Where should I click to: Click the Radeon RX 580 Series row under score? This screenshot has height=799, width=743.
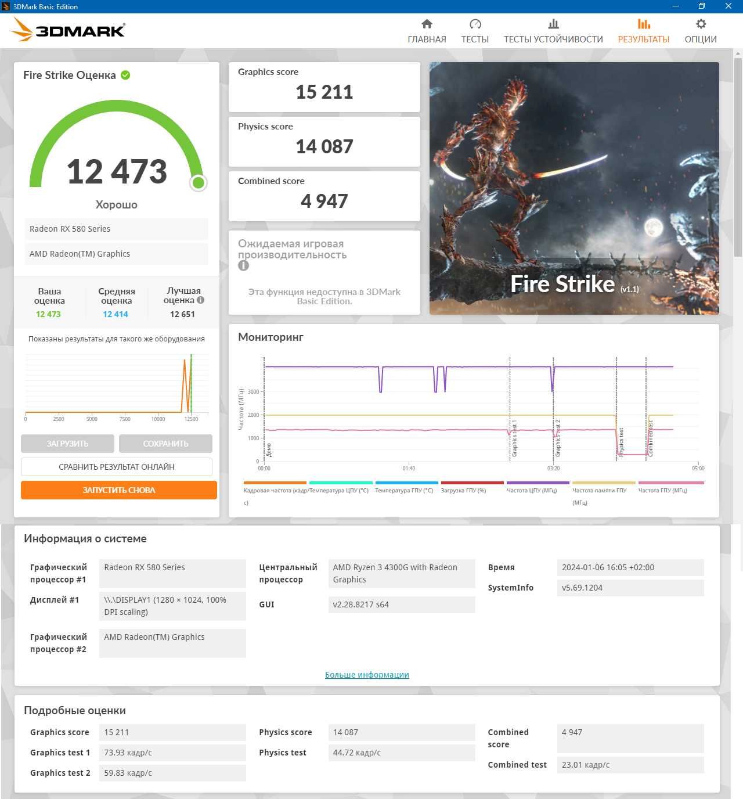(x=116, y=229)
